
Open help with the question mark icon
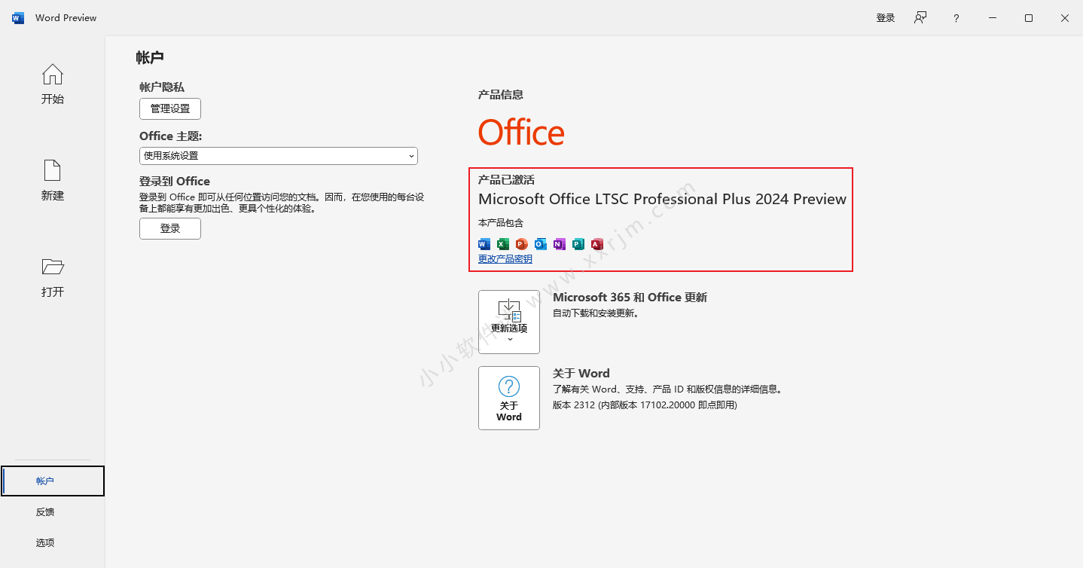point(956,18)
